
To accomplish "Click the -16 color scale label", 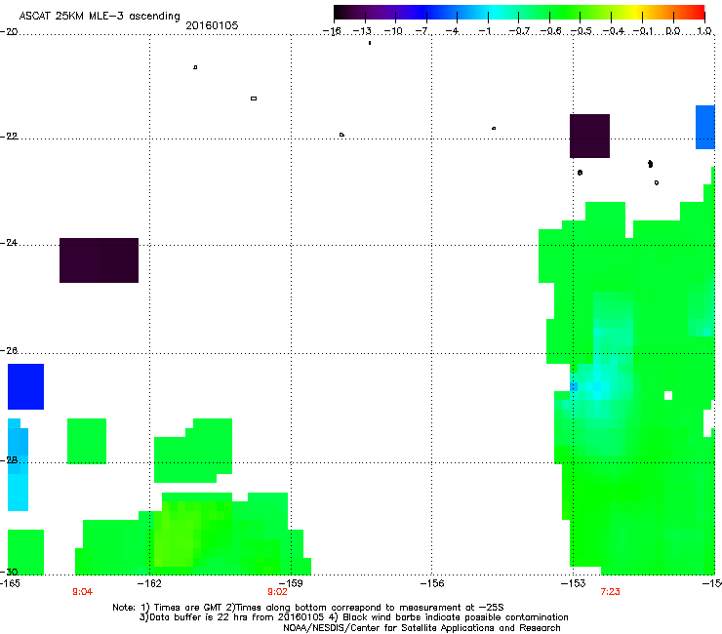I will pos(332,31).
